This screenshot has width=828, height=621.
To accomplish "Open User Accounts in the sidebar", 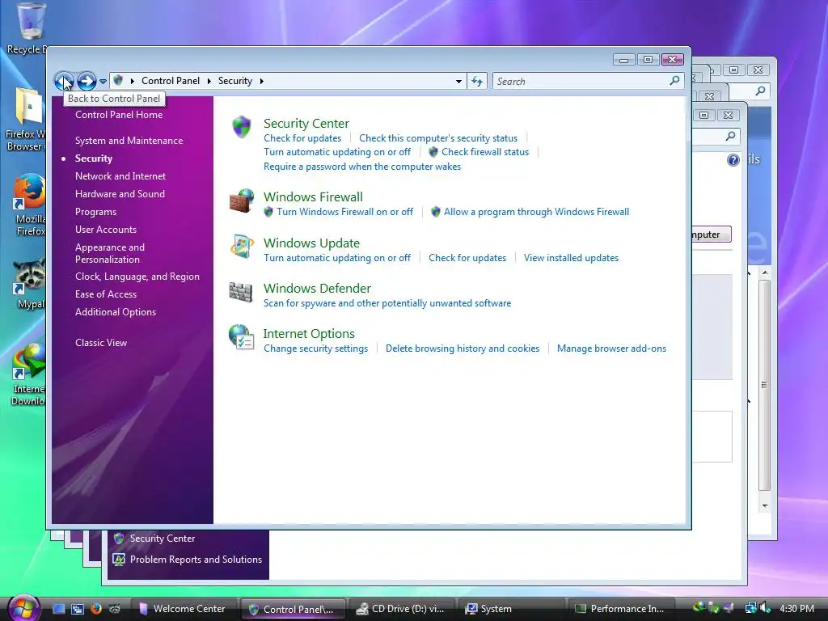I will pos(106,229).
